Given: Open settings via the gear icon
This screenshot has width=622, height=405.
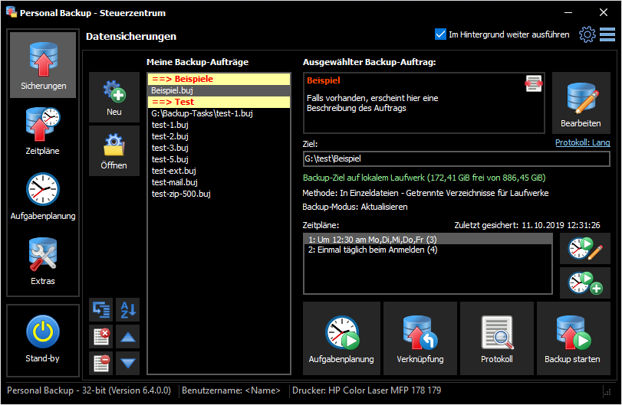Looking at the screenshot, I should (587, 35).
